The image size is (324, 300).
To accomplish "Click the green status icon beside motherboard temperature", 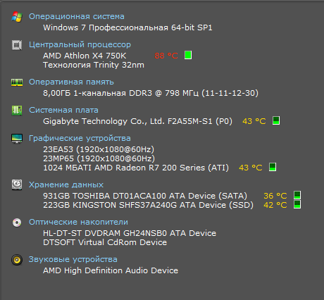I will click(x=276, y=120).
